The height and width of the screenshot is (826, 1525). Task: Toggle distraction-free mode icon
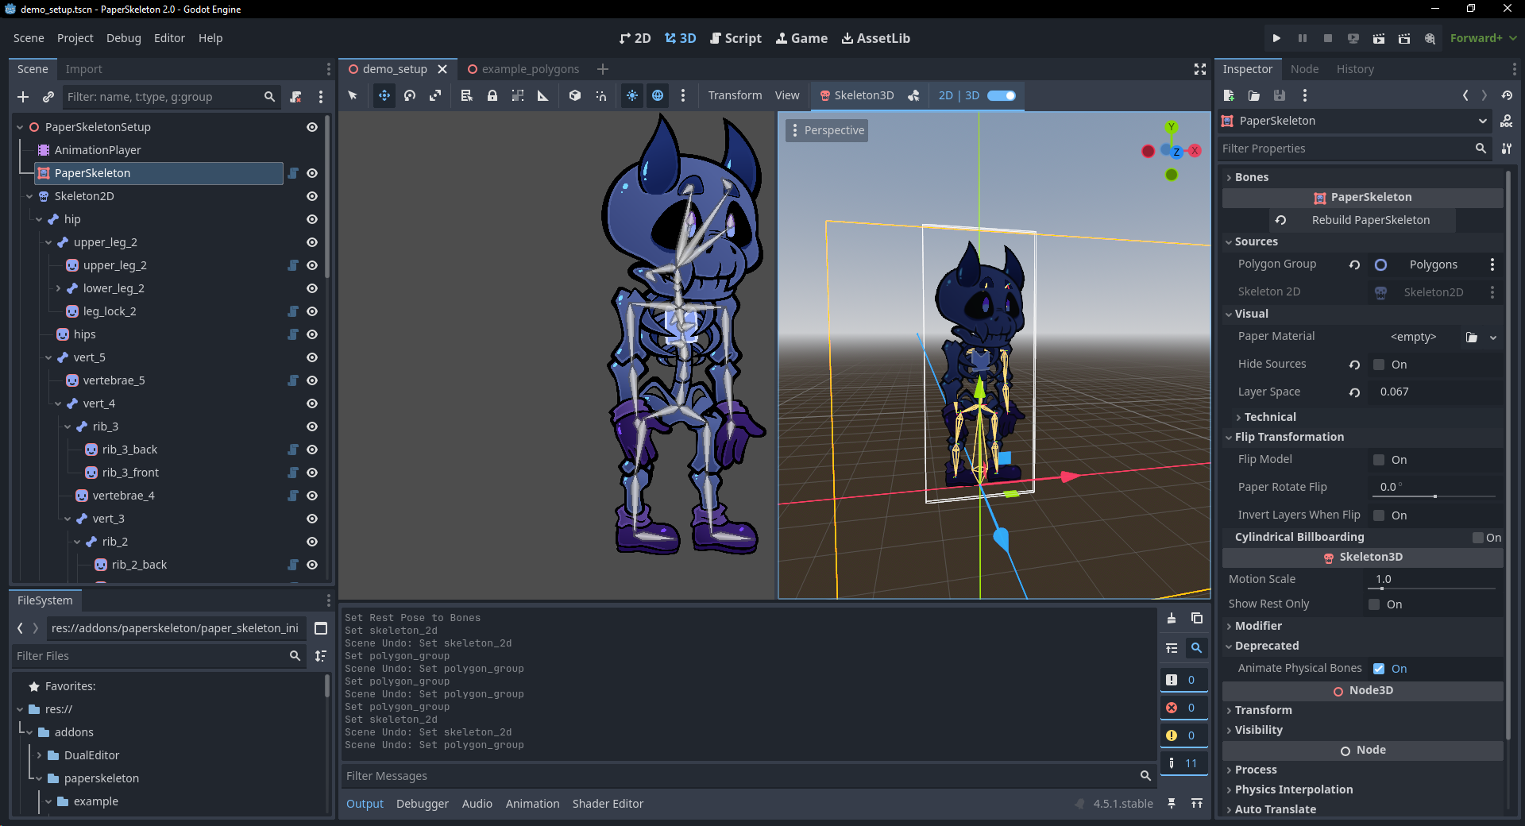click(1200, 69)
